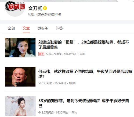The image size is (134, 117).
Task: Go to the 问答 tab
Action: 59,28
